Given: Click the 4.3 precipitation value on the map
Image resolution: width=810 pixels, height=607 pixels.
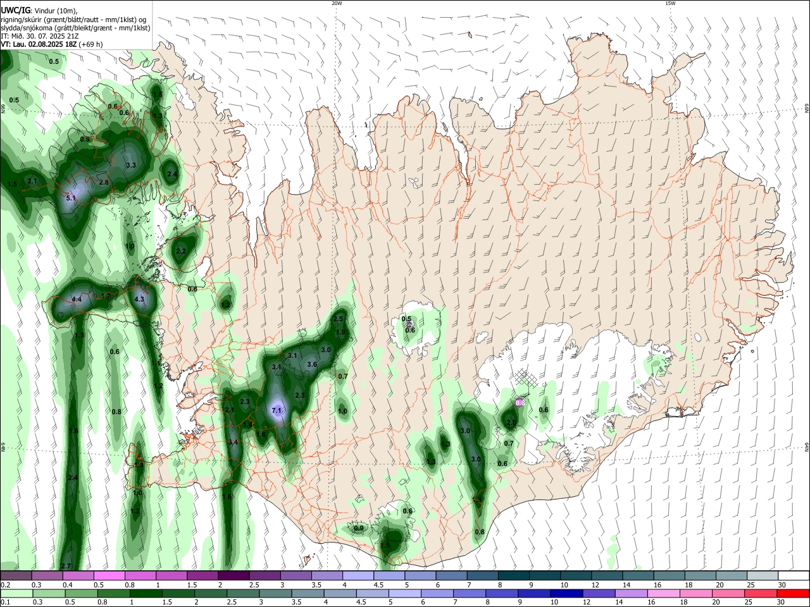Looking at the screenshot, I should click(x=139, y=299).
